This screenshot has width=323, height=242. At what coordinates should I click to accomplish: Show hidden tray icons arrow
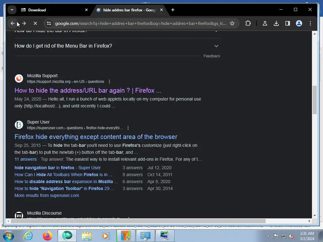tap(268, 236)
